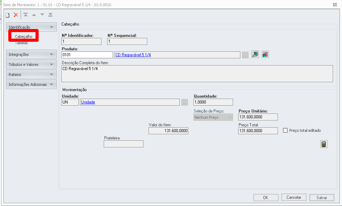Go to first record arrow icon
Viewport: 342px width, 206px height.
coord(26,14)
